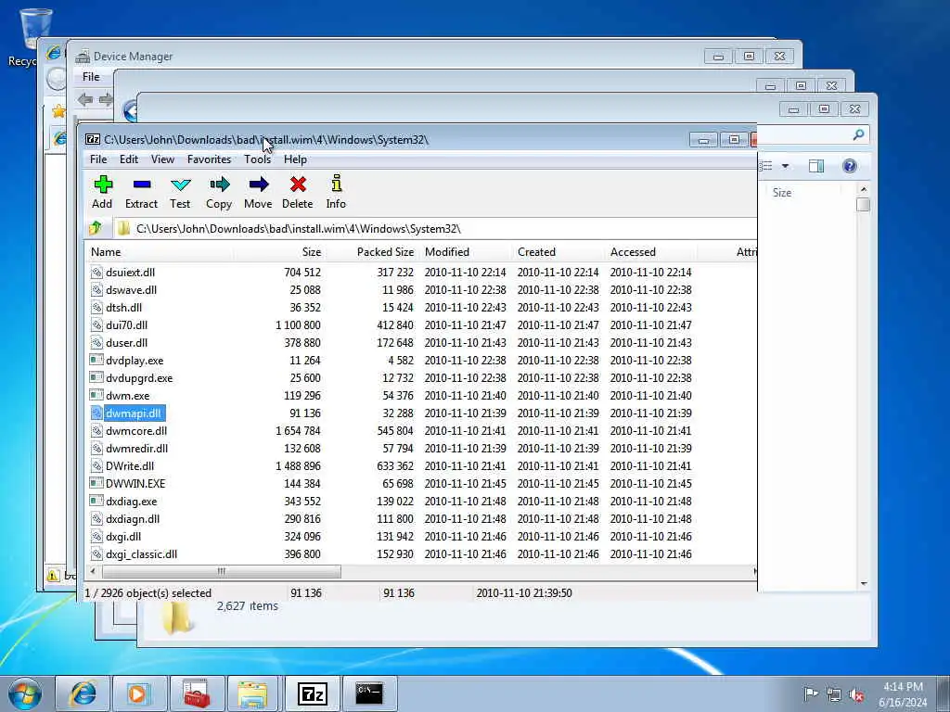
Task: Click the red Delete button
Action: point(298,192)
